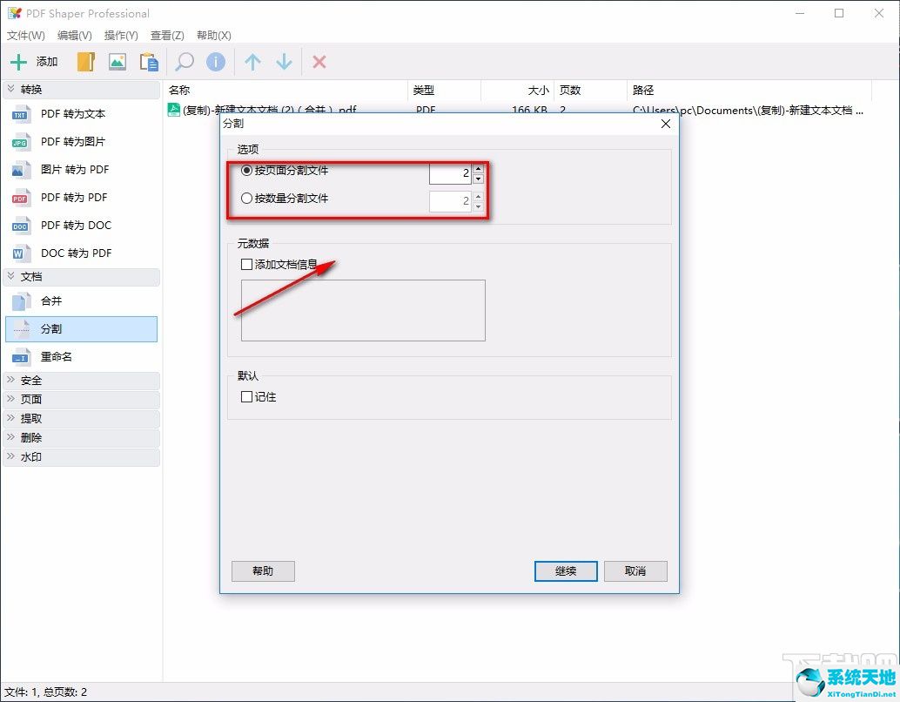Click the 取消 button
Screen dimensions: 900x702
coord(635,571)
